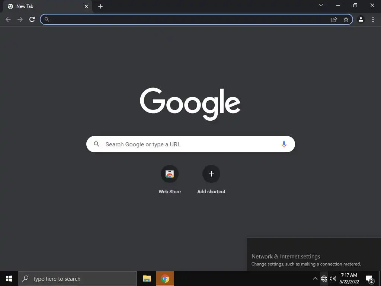Restore down the Chrome window
The width and height of the screenshot is (381, 286).
click(355, 5)
